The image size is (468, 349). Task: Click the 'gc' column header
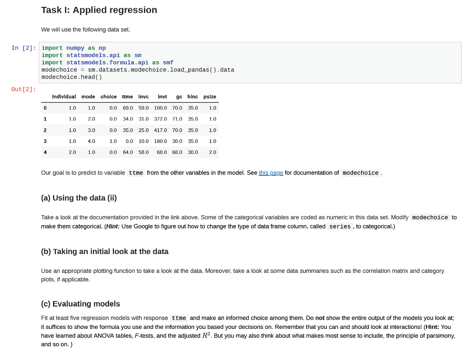179,97
